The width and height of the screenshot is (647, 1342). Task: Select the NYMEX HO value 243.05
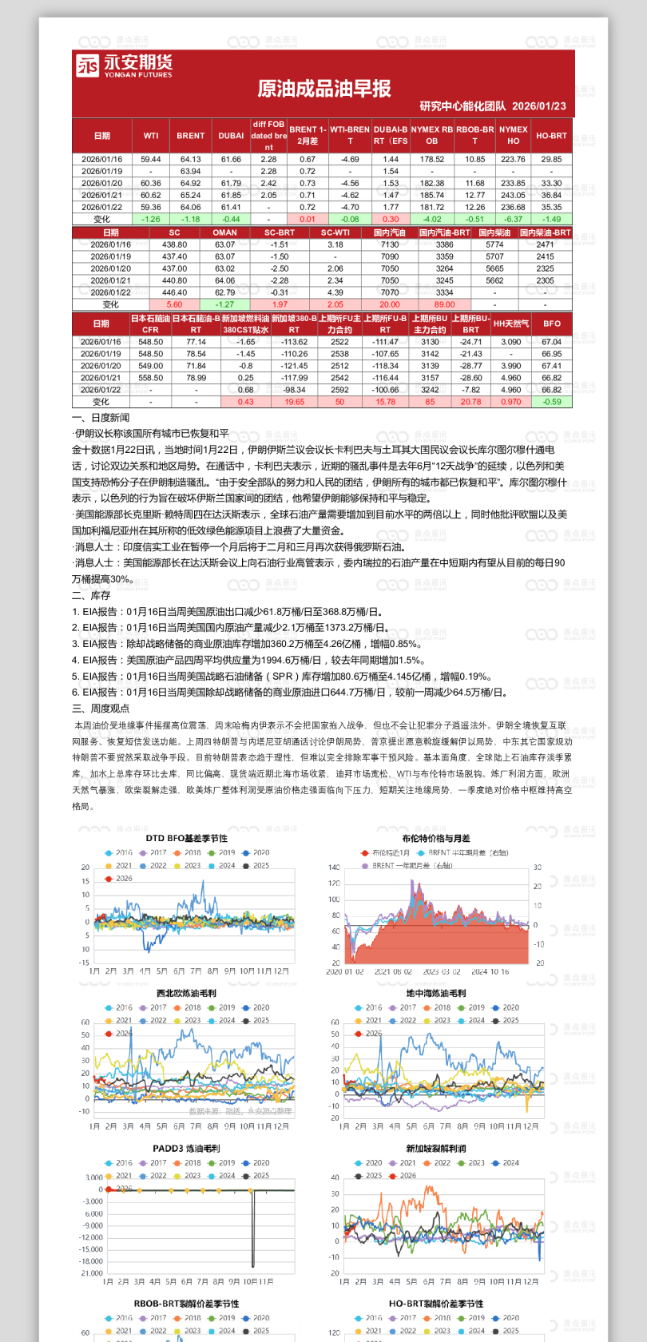(513, 195)
